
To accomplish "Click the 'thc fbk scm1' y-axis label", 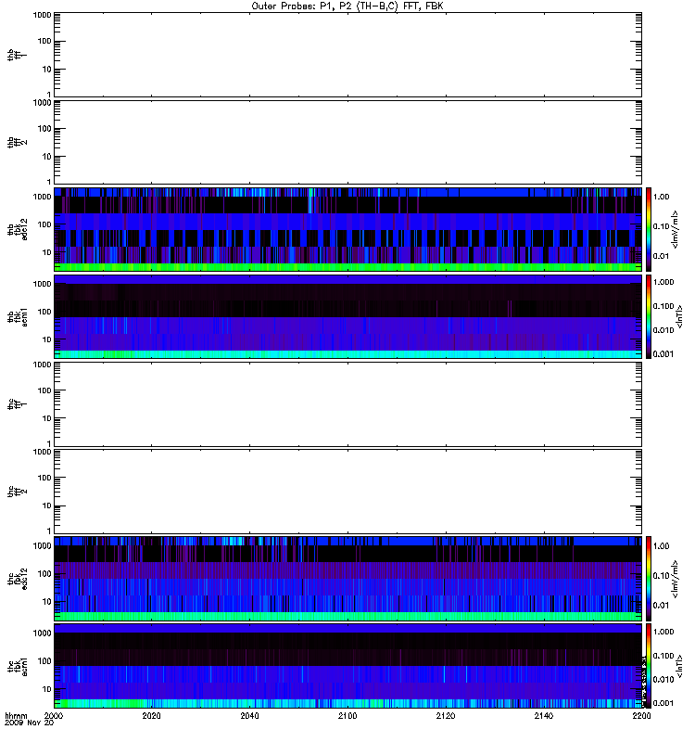I will point(17,666).
